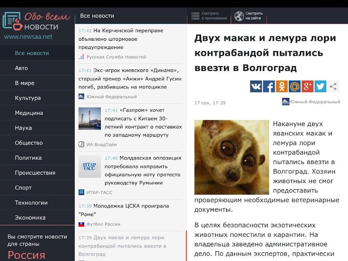Click the ИТАР-ТАСС small source icon
The image size is (348, 261).
click(x=82, y=192)
